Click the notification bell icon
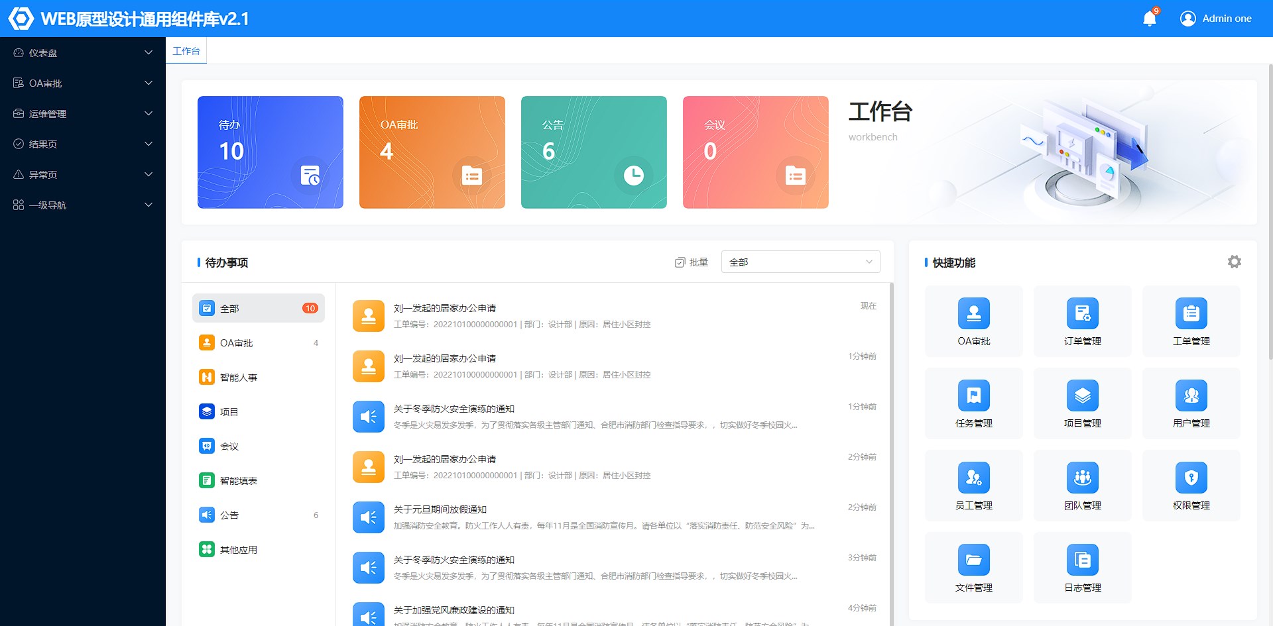Image resolution: width=1273 pixels, height=626 pixels. tap(1150, 19)
